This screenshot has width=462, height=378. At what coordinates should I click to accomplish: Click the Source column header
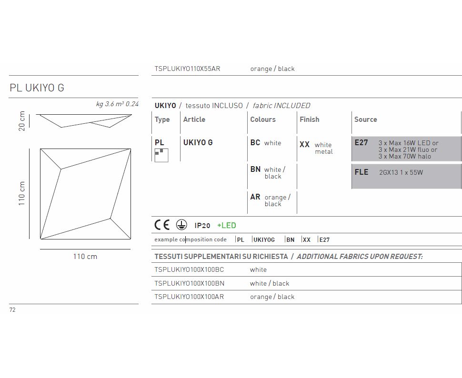tap(365, 119)
